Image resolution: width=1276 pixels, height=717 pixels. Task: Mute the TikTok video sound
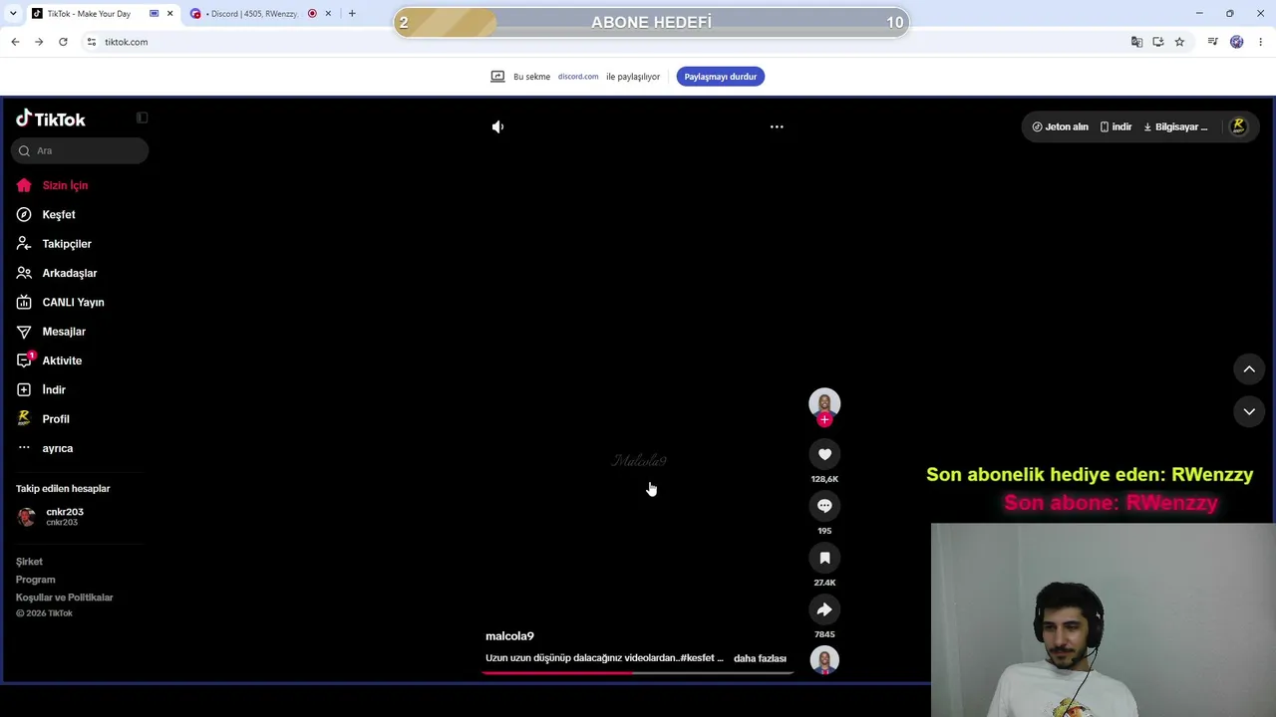tap(497, 126)
